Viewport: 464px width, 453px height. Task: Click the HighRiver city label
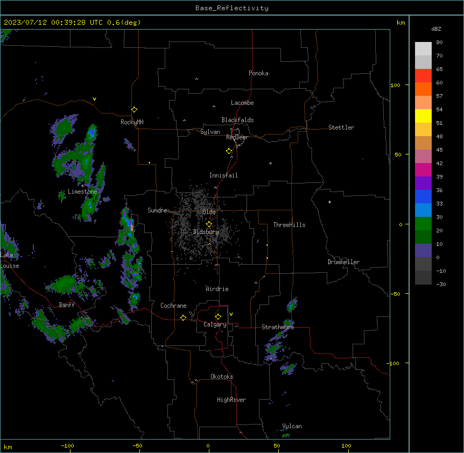[x=231, y=400]
